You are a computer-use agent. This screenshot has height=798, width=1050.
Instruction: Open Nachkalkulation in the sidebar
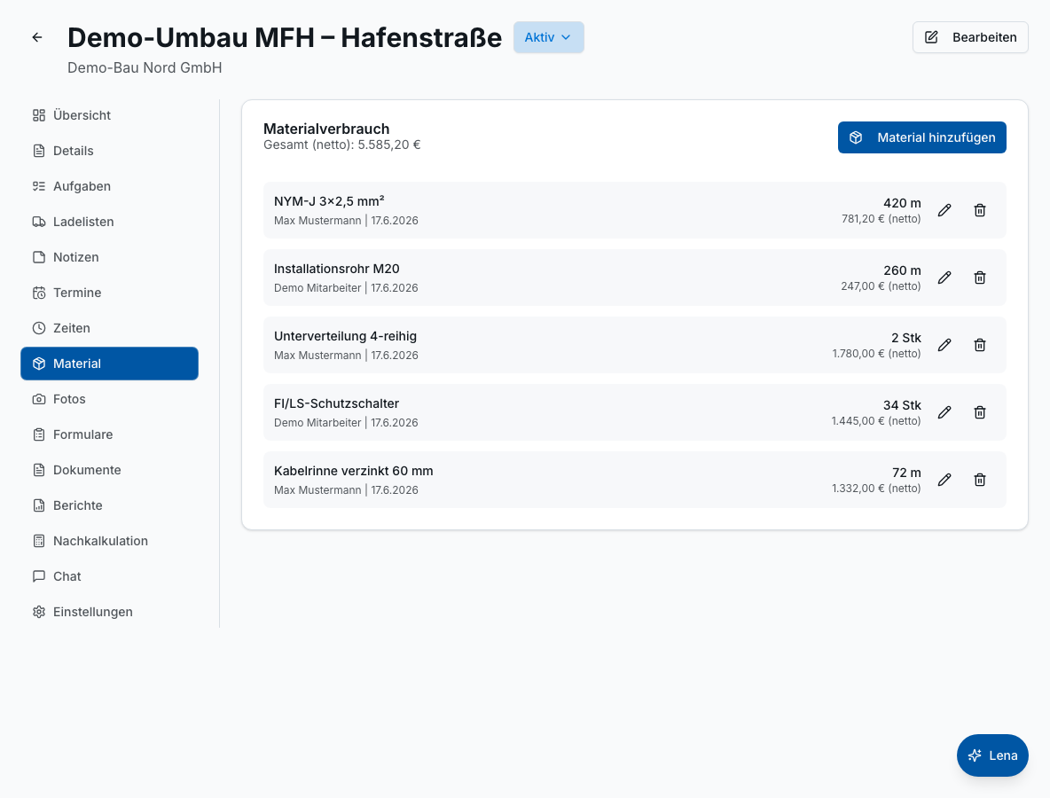click(x=109, y=541)
